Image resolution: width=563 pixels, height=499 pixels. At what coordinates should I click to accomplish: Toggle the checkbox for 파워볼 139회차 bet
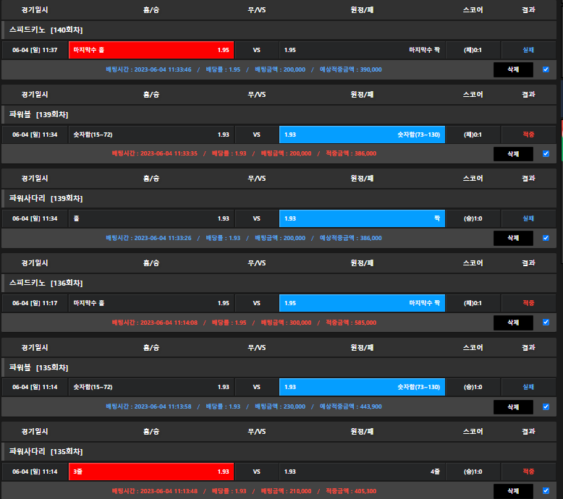point(546,153)
